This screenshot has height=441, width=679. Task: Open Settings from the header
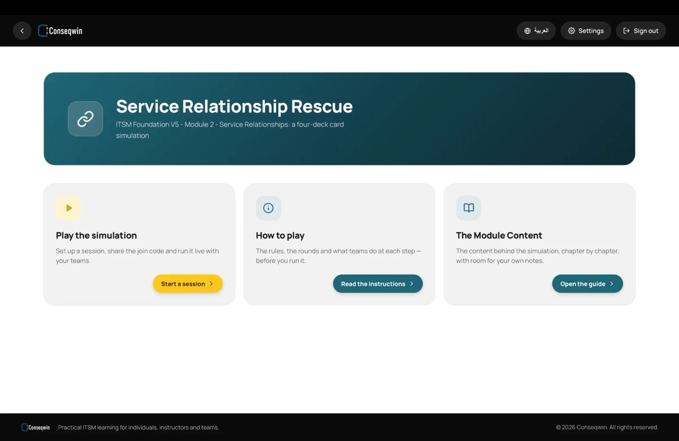(586, 31)
